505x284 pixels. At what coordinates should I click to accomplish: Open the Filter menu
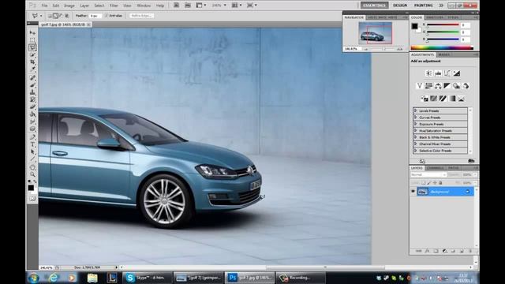114,6
